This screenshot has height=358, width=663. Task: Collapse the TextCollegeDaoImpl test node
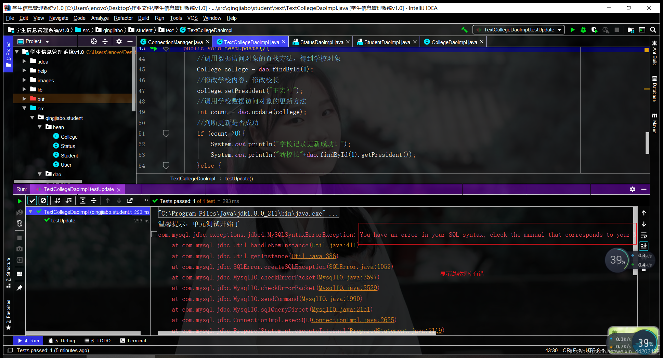[30, 211]
